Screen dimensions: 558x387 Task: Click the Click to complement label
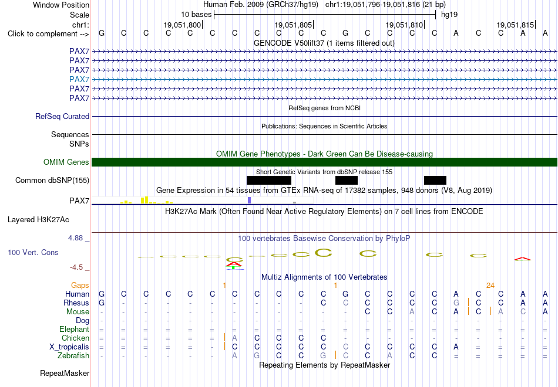click(x=48, y=34)
